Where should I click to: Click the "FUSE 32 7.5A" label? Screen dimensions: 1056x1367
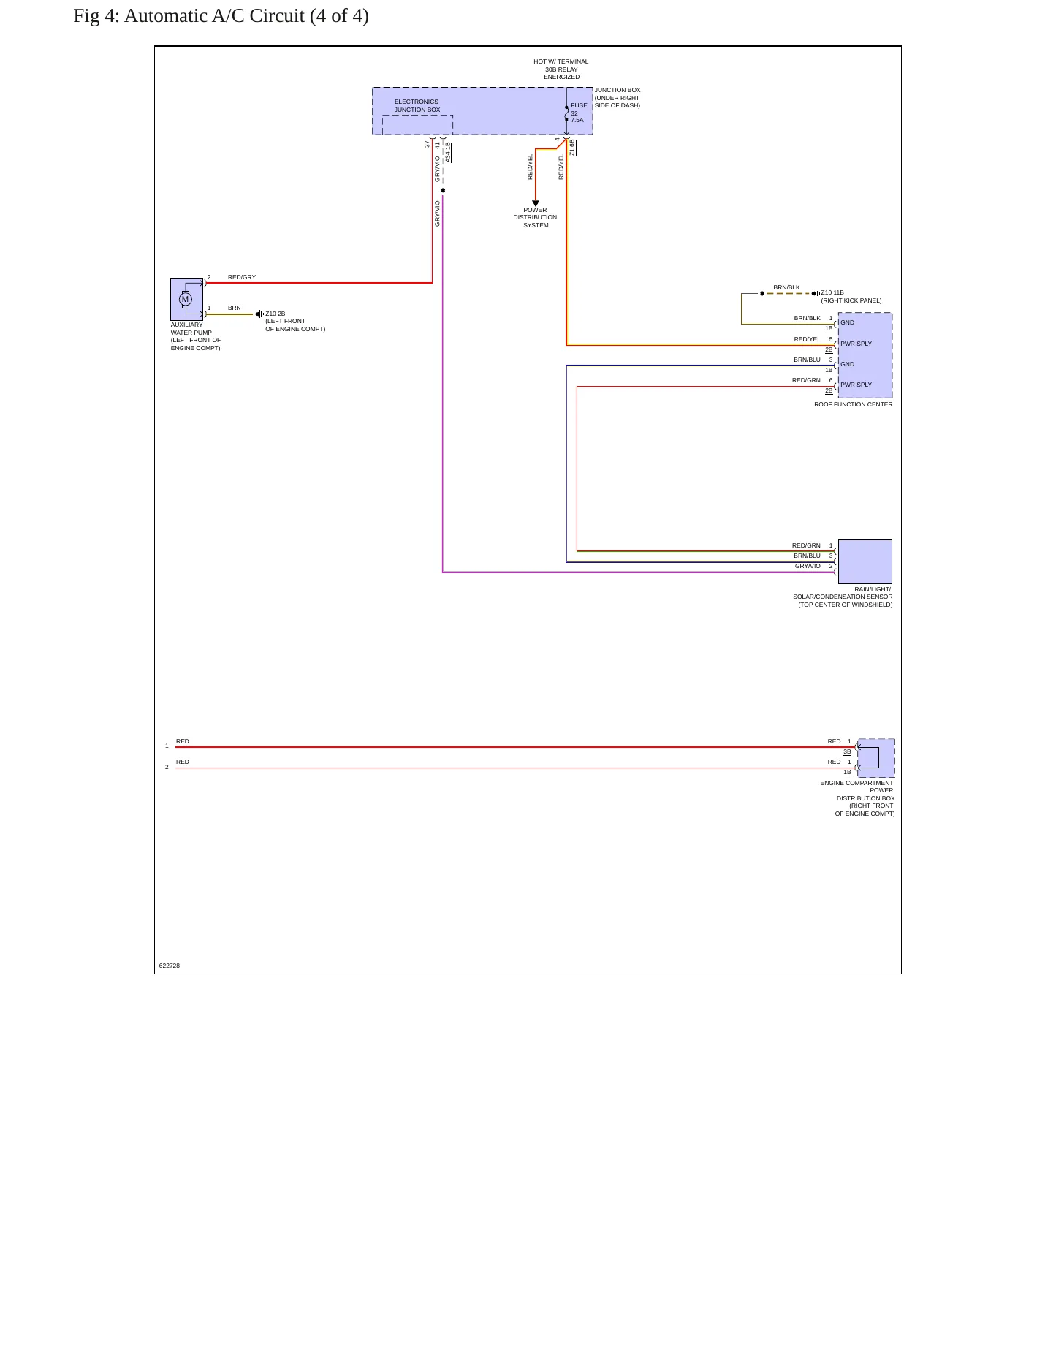tap(579, 113)
